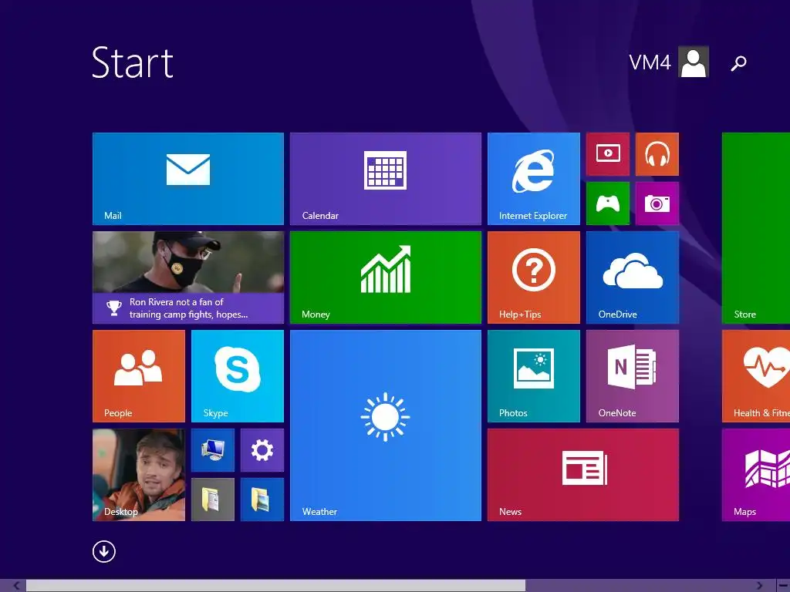Open the Calendar tile

point(386,179)
